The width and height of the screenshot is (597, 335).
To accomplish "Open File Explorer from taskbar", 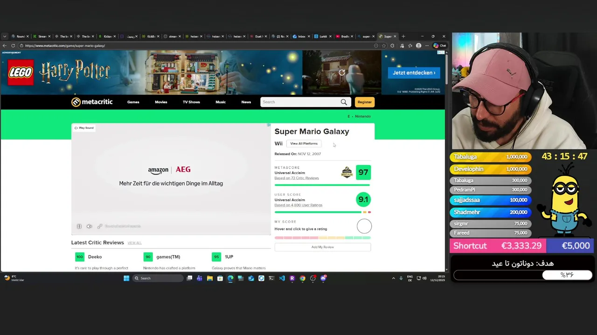I will [x=209, y=278].
